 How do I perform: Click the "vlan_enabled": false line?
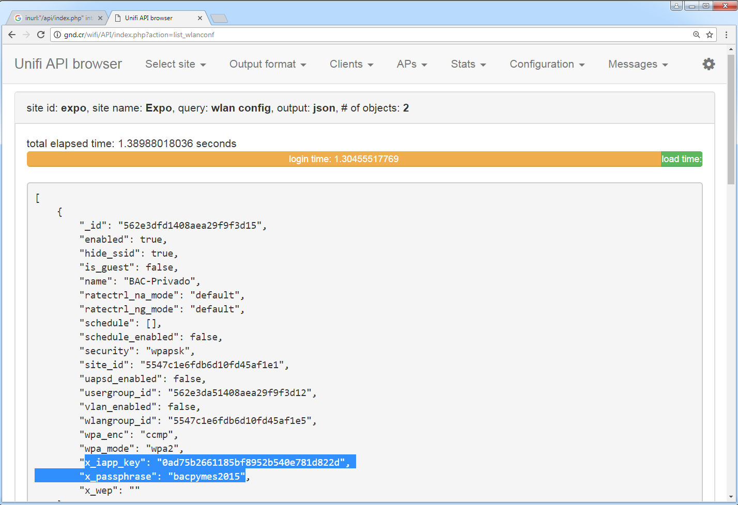tap(140, 407)
